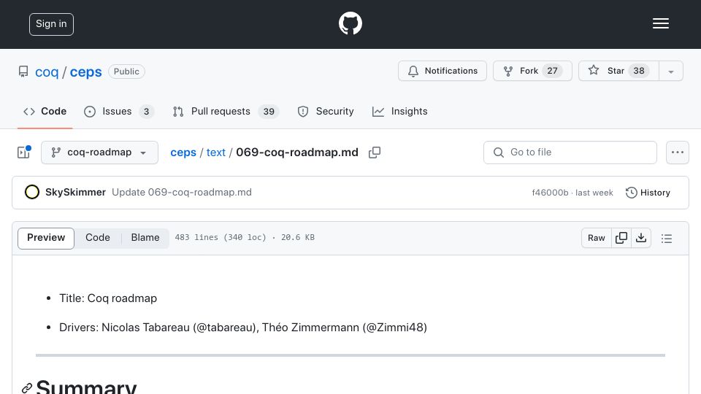Open the hamburger navigation menu
Image resolution: width=701 pixels, height=394 pixels.
coord(660,23)
